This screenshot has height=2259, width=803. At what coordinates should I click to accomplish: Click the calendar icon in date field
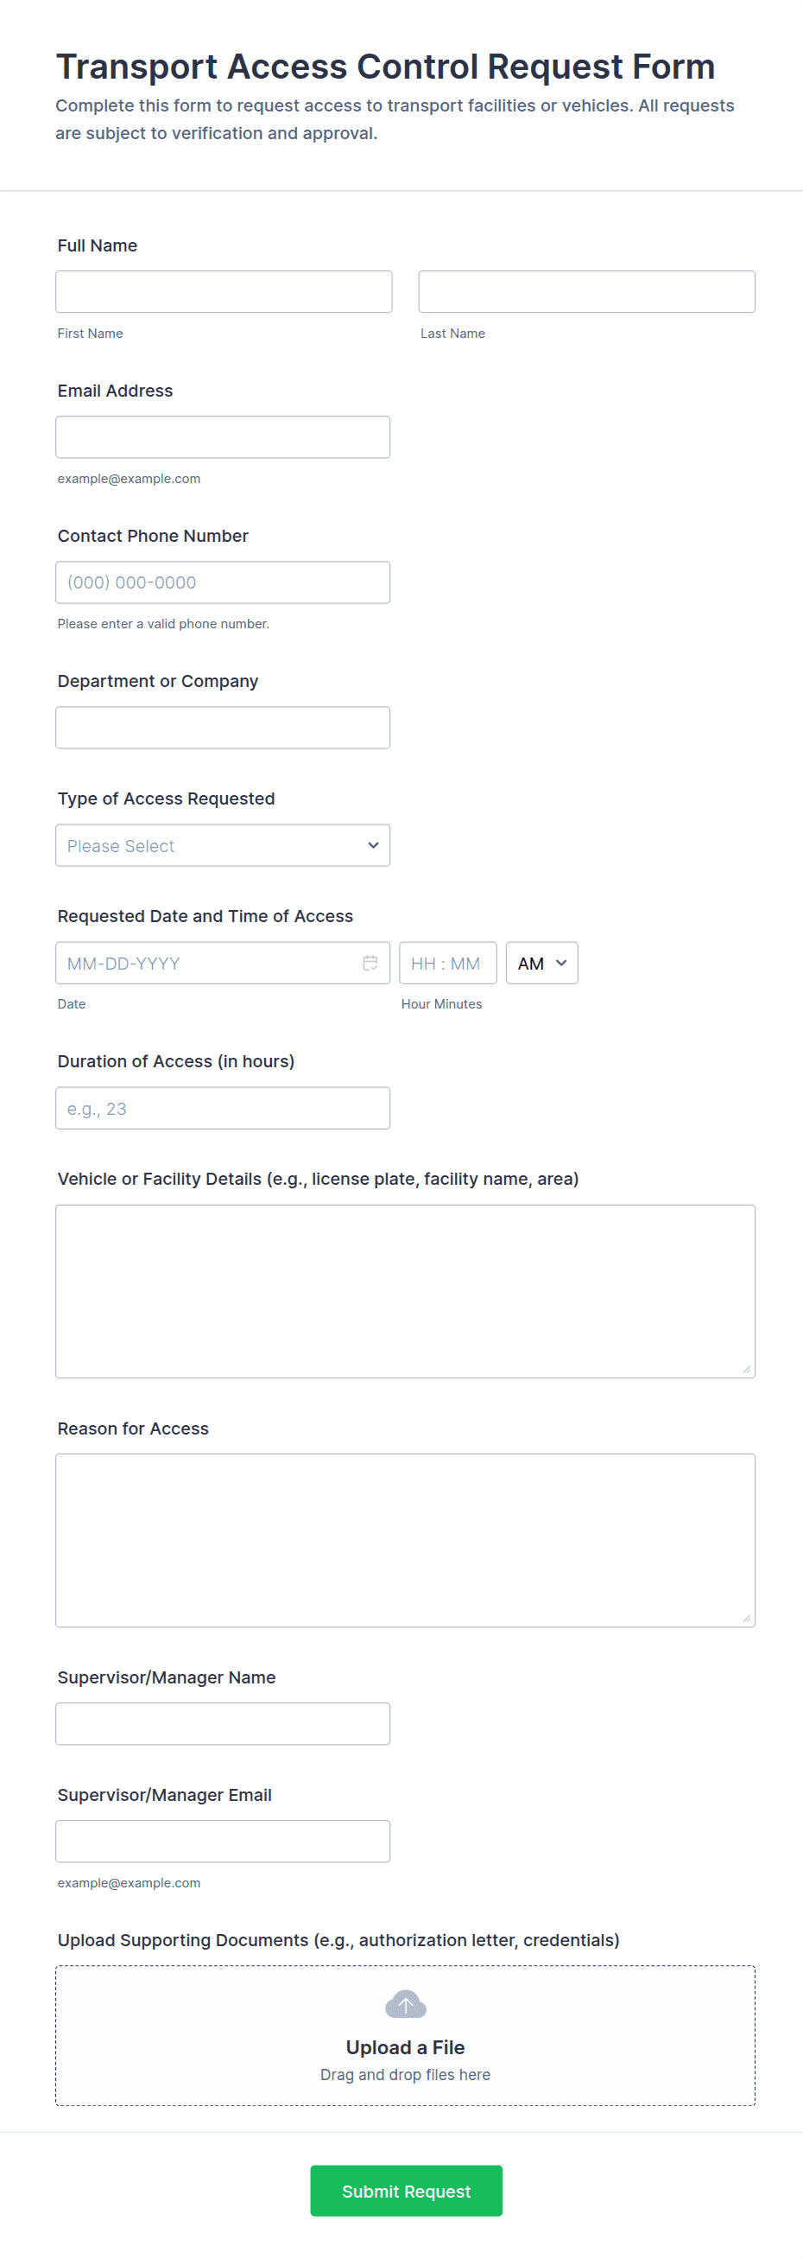pos(370,963)
